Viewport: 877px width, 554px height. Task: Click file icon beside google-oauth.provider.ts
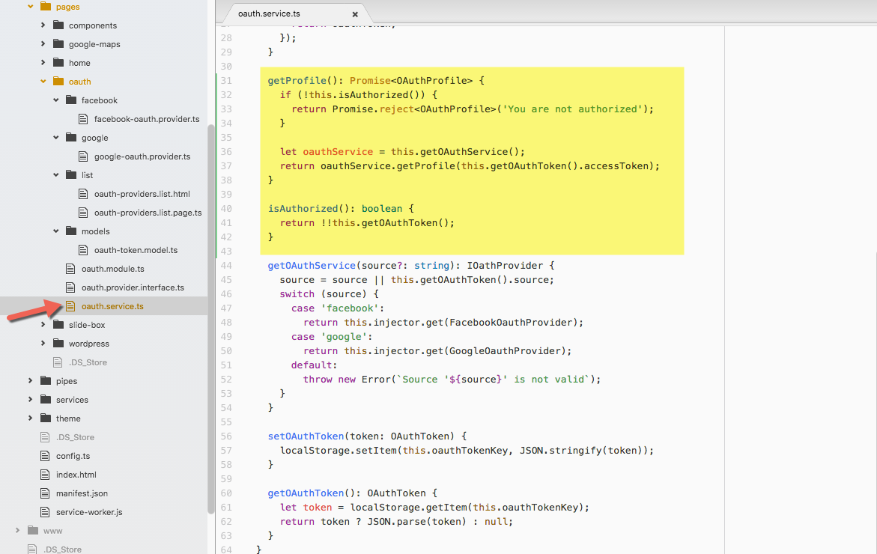pos(83,156)
